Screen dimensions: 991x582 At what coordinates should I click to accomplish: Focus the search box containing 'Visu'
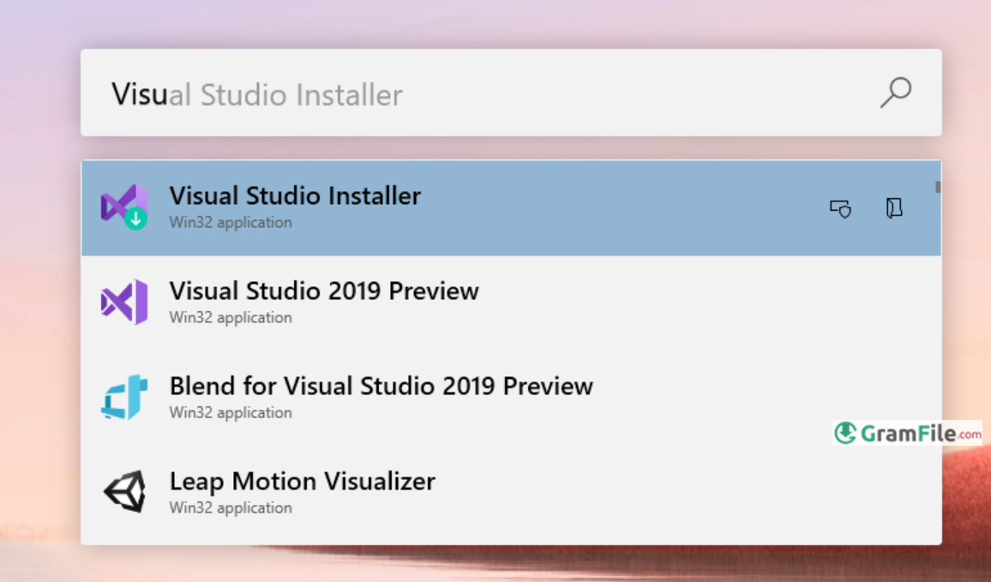pyautogui.click(x=511, y=93)
